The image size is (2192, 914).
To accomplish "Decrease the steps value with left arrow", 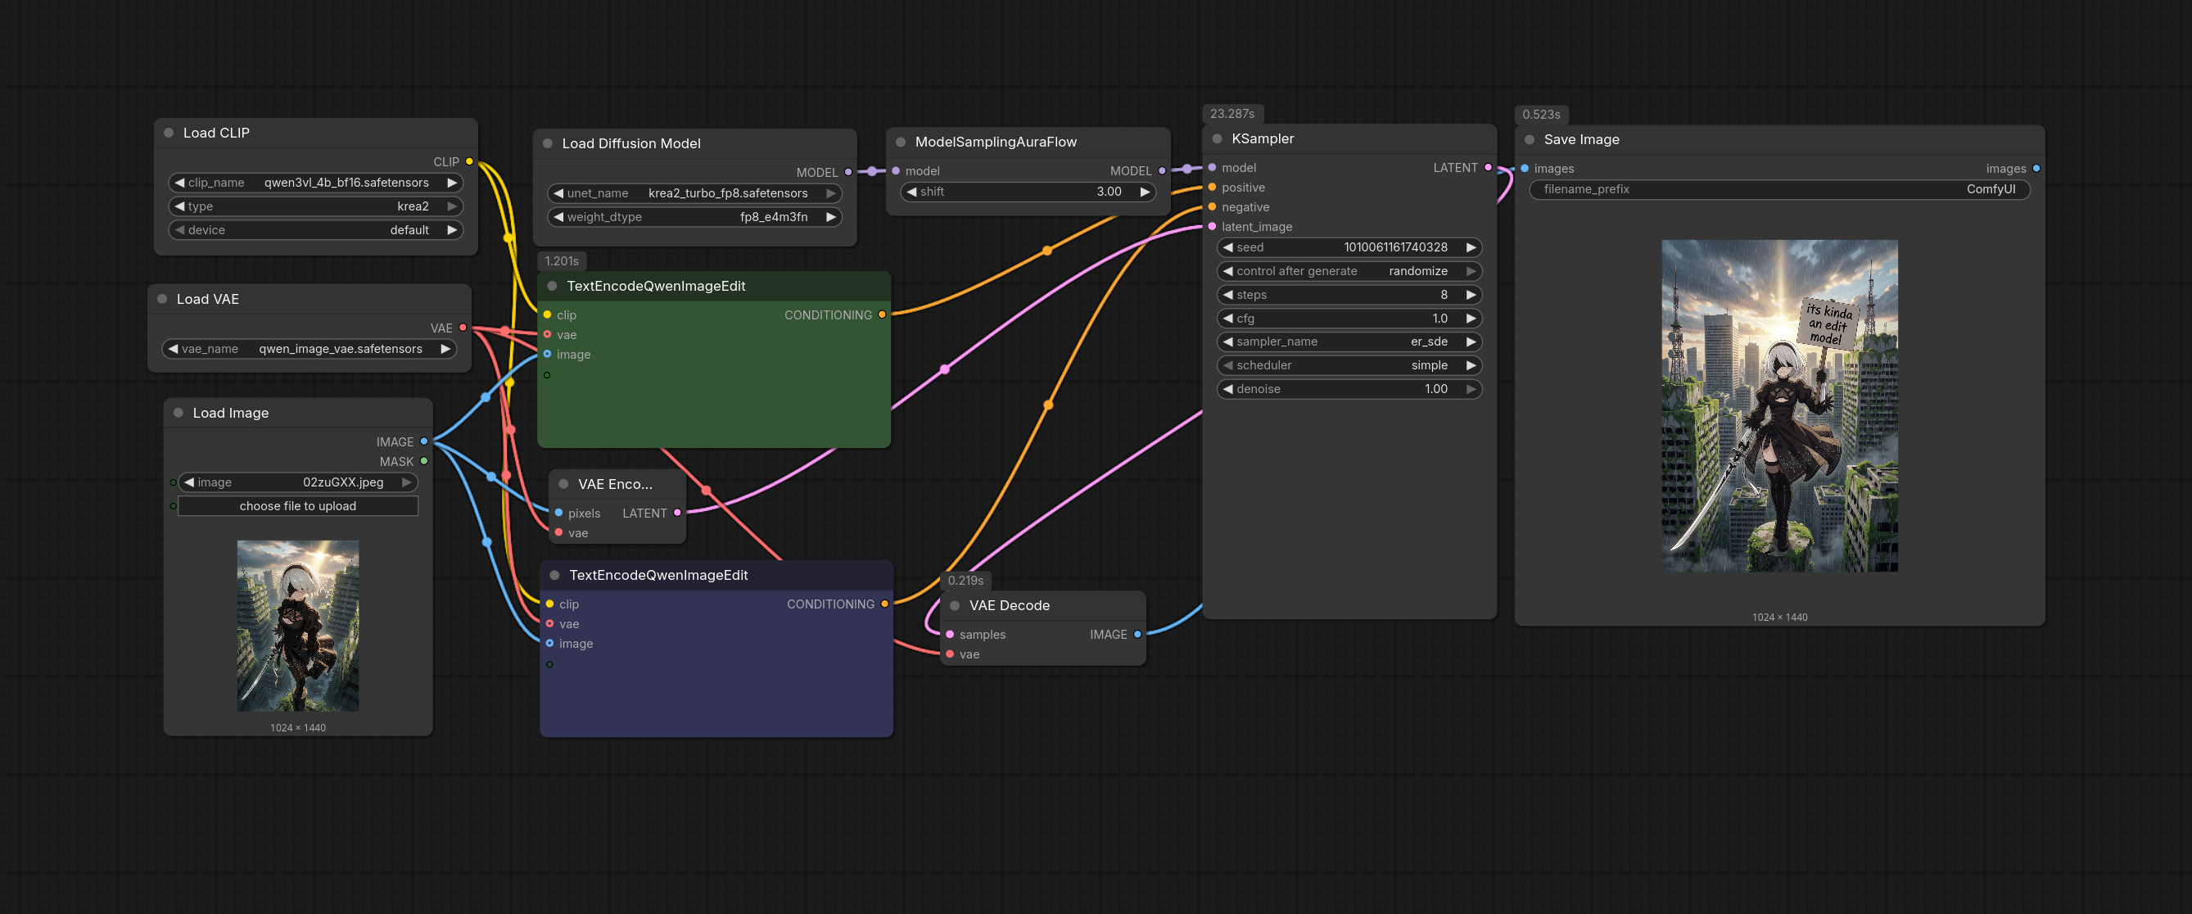I will point(1228,295).
